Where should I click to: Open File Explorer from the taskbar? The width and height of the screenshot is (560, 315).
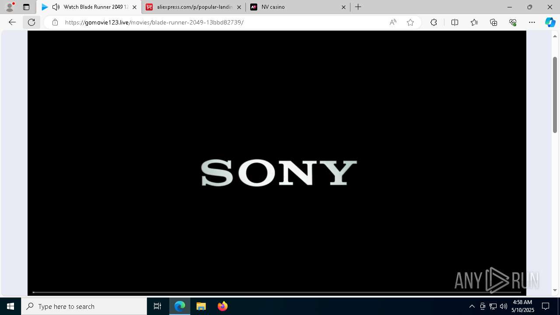point(201,306)
